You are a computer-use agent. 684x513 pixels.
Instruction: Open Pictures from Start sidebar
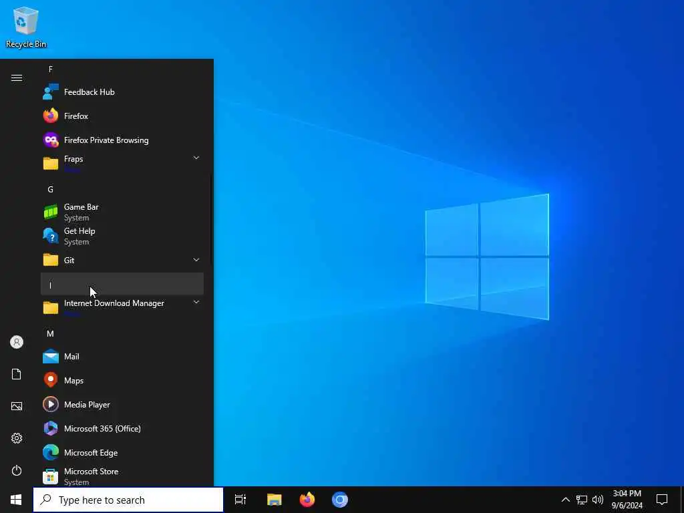(17, 406)
